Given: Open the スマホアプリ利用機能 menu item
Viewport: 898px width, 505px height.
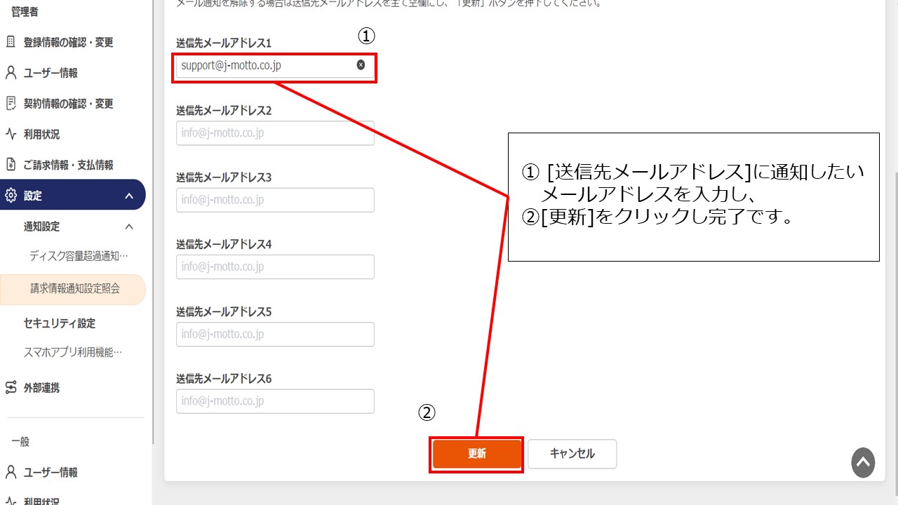Looking at the screenshot, I should 73,352.
